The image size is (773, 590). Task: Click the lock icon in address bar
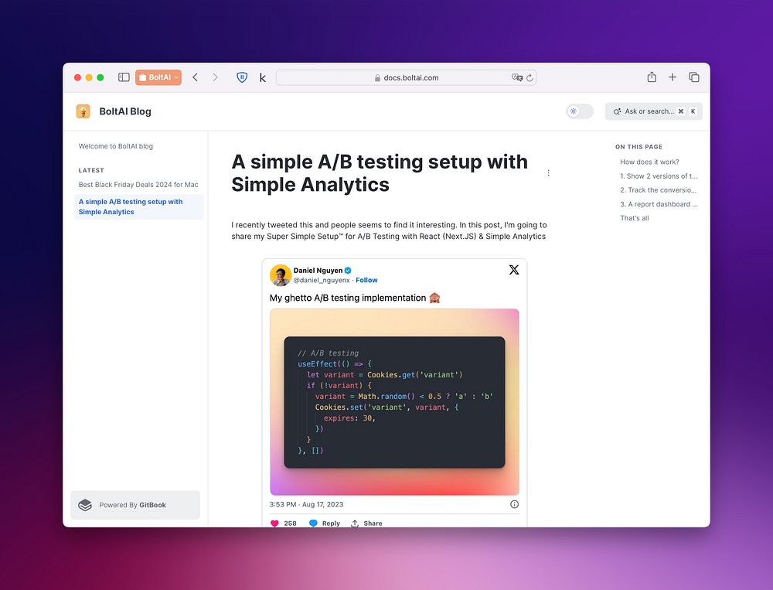(x=377, y=78)
